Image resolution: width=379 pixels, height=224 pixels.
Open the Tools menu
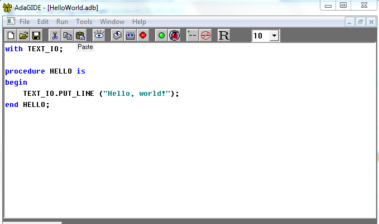pos(84,22)
